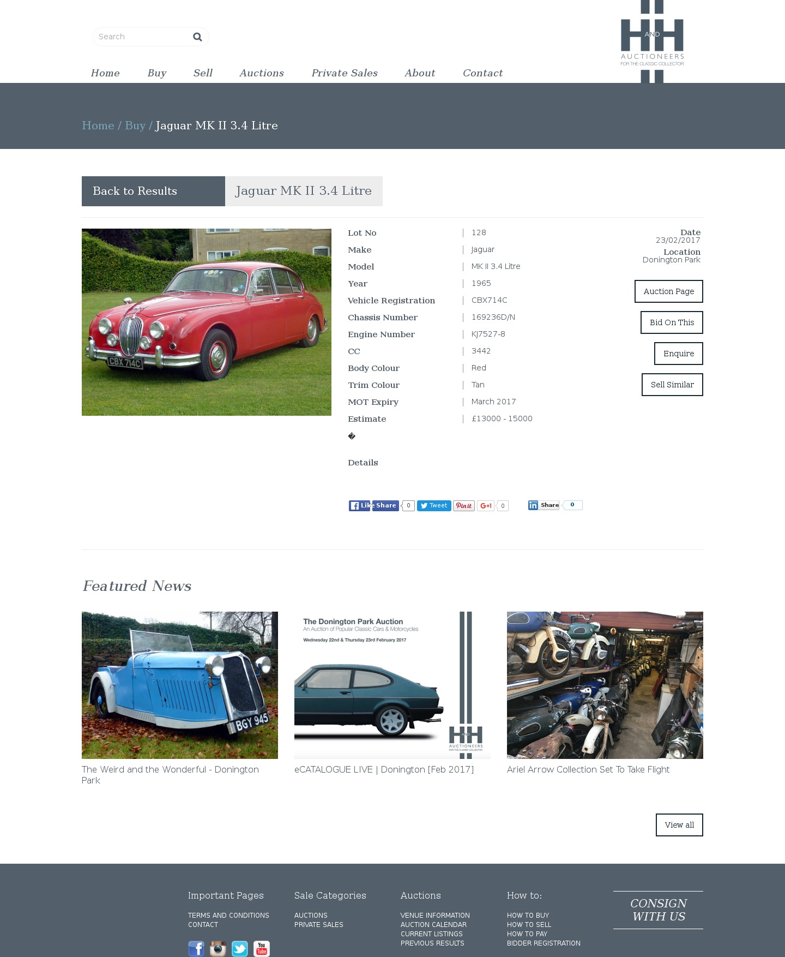Open the red Jaguar photo
Screen dimensions: 785x957
[207, 322]
